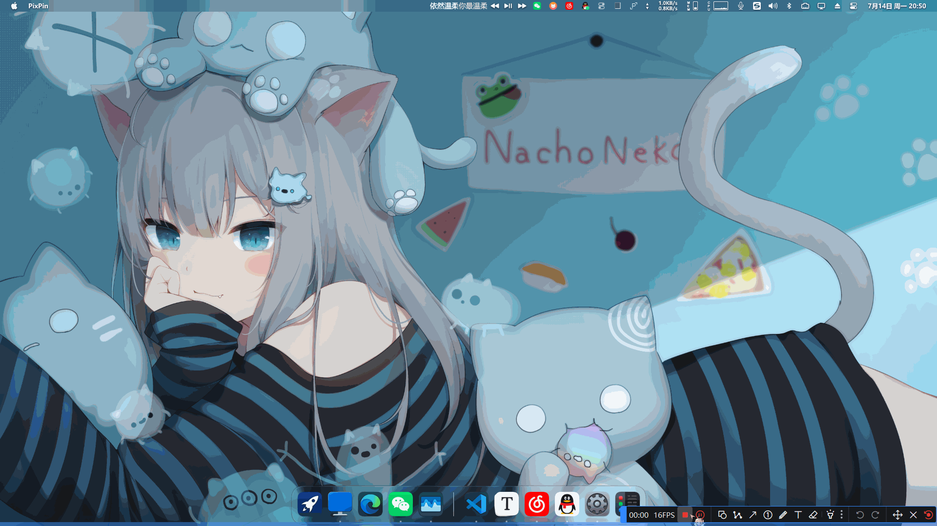The width and height of the screenshot is (937, 526).
Task: Open the volume control in the menu bar
Action: coord(773,6)
